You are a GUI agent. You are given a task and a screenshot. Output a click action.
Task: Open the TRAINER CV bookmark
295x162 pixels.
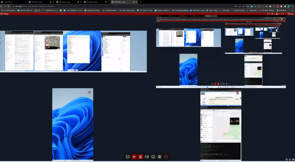pyautogui.click(x=75, y=10)
